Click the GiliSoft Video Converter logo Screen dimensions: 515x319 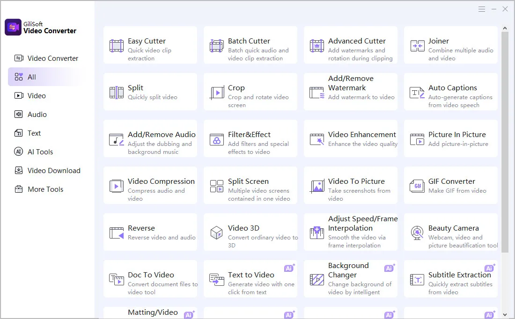[13, 27]
